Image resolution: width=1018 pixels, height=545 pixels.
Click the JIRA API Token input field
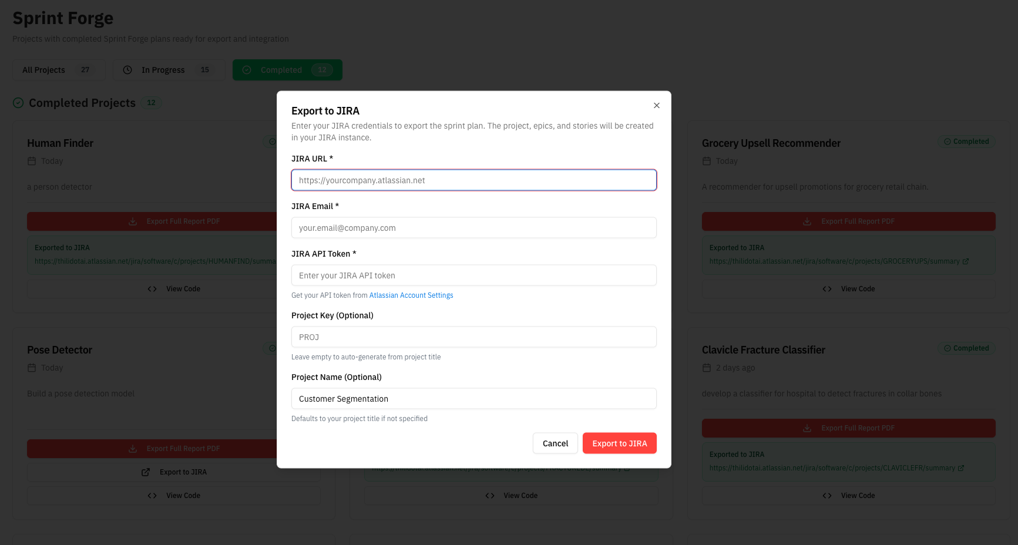tap(473, 275)
